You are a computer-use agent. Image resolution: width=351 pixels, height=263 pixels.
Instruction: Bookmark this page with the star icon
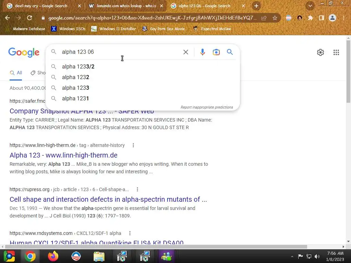(x=275, y=18)
